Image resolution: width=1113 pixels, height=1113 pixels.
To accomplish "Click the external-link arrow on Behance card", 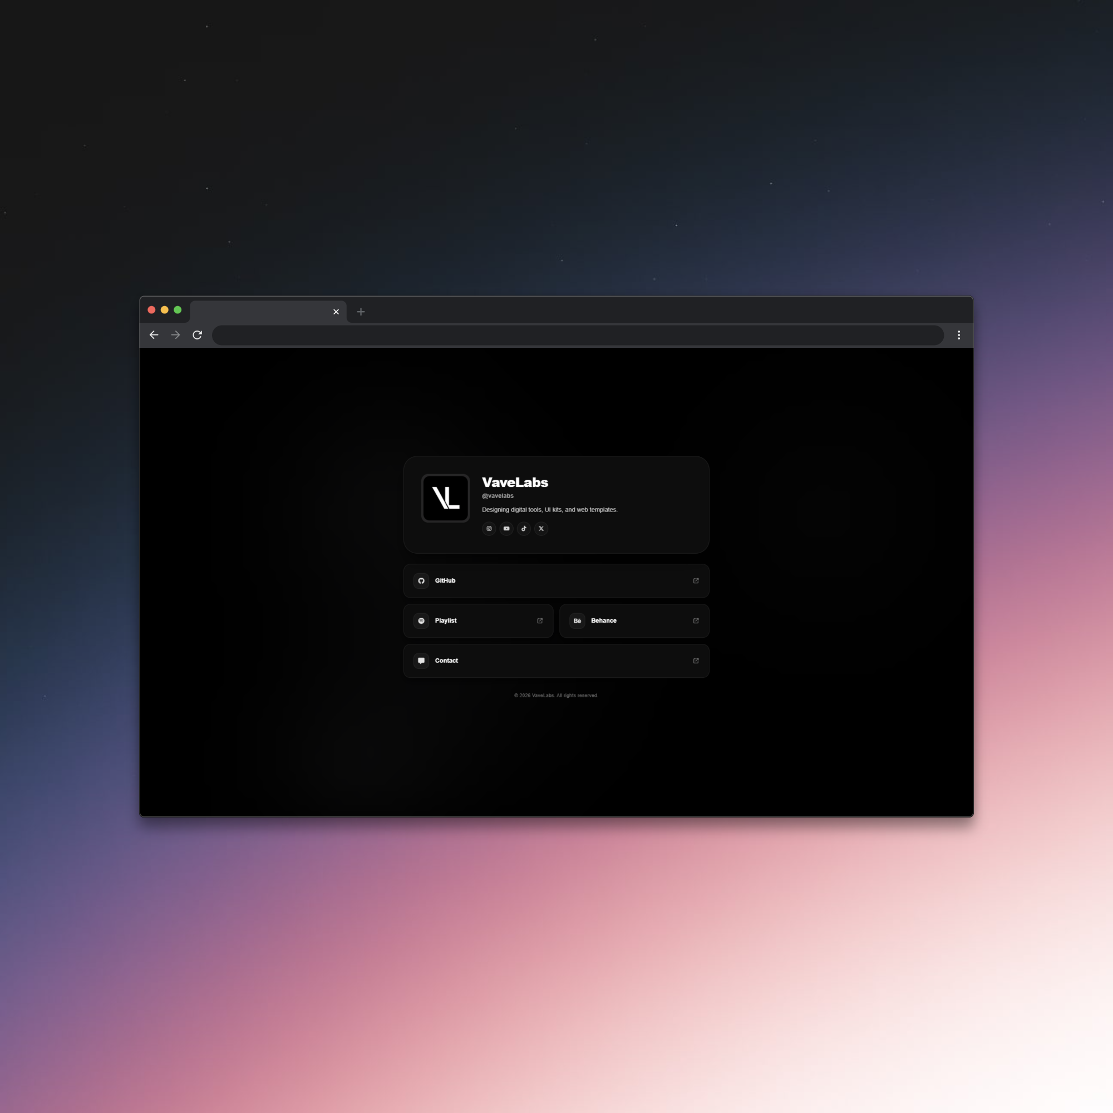I will coord(696,620).
